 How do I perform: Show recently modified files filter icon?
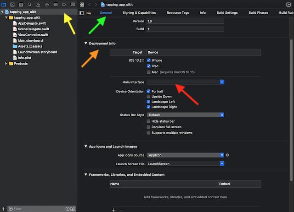coord(68,209)
